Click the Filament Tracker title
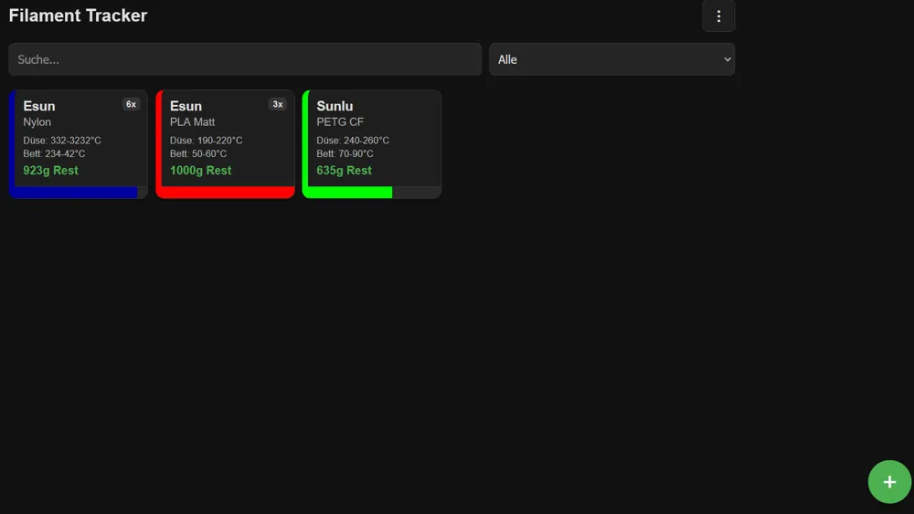The height and width of the screenshot is (514, 914). (78, 16)
